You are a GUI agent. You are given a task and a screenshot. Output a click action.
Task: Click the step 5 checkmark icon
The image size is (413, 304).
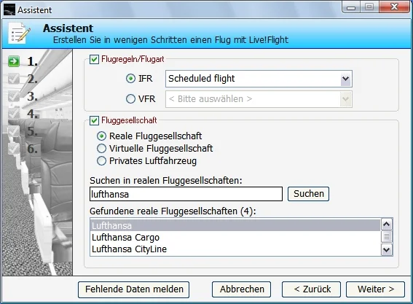[13, 131]
